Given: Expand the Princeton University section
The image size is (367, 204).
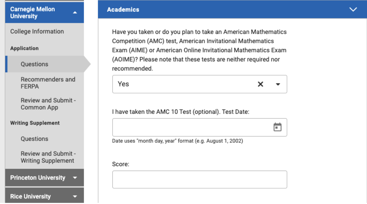Looking at the screenshot, I should point(38,177).
